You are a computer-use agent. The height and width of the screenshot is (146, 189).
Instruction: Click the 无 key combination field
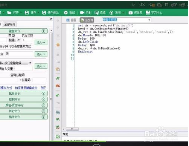(19, 54)
